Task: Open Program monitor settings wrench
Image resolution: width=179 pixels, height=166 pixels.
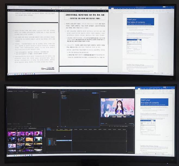Action: tap(129, 124)
